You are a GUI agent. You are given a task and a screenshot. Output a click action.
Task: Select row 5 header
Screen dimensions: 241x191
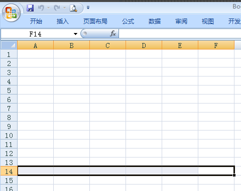click(9, 90)
